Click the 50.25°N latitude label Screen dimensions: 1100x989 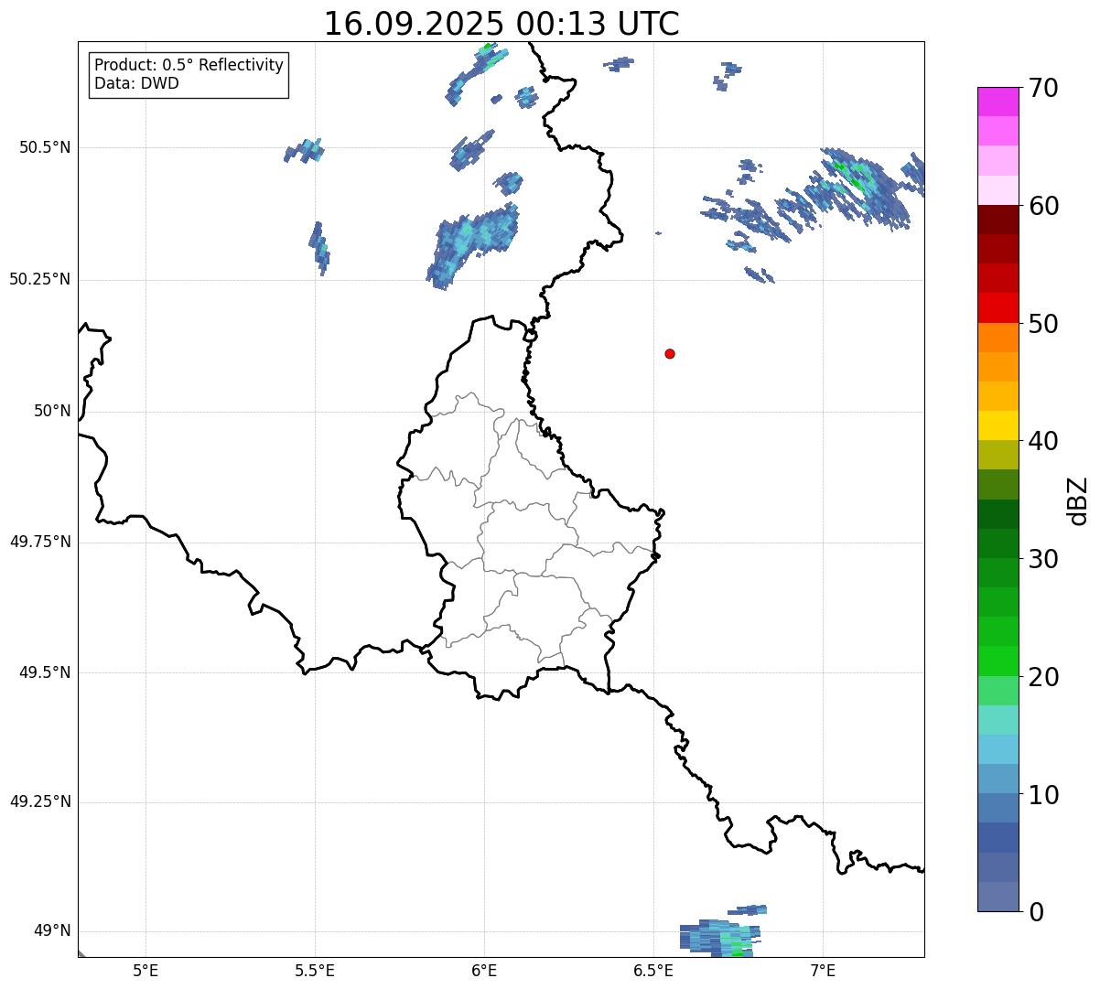(x=39, y=279)
